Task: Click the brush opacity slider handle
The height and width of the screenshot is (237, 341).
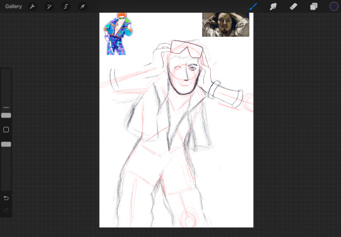Action: [6, 144]
